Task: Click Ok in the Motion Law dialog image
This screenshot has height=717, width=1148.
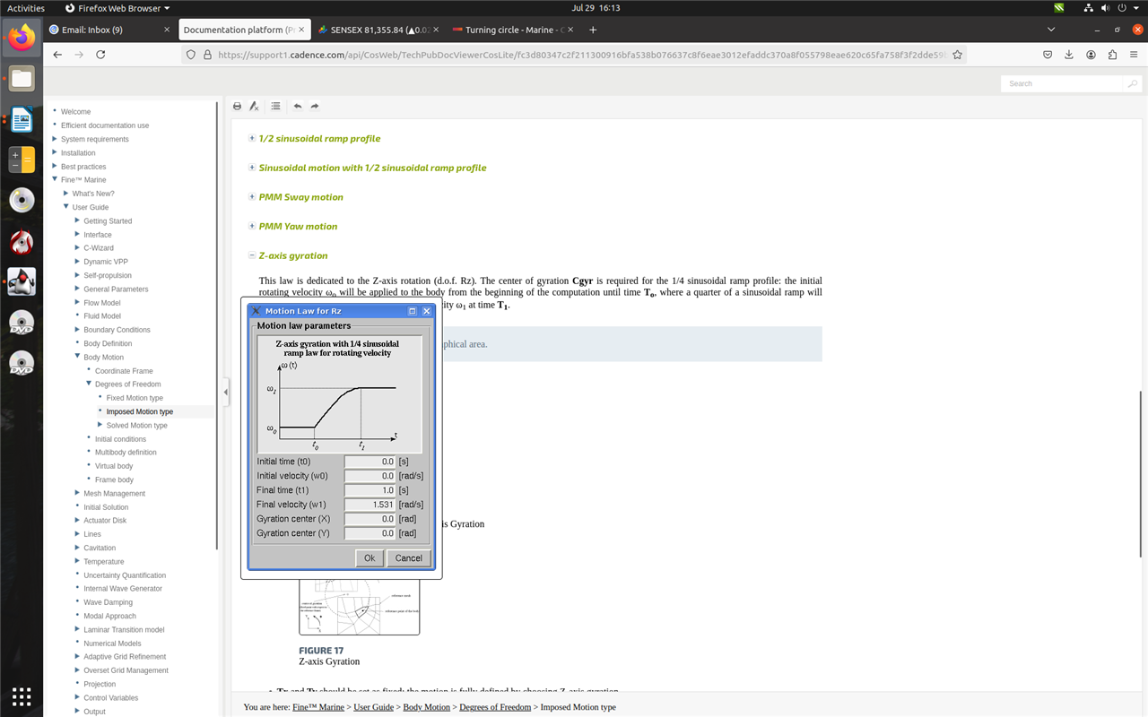Action: coord(370,557)
